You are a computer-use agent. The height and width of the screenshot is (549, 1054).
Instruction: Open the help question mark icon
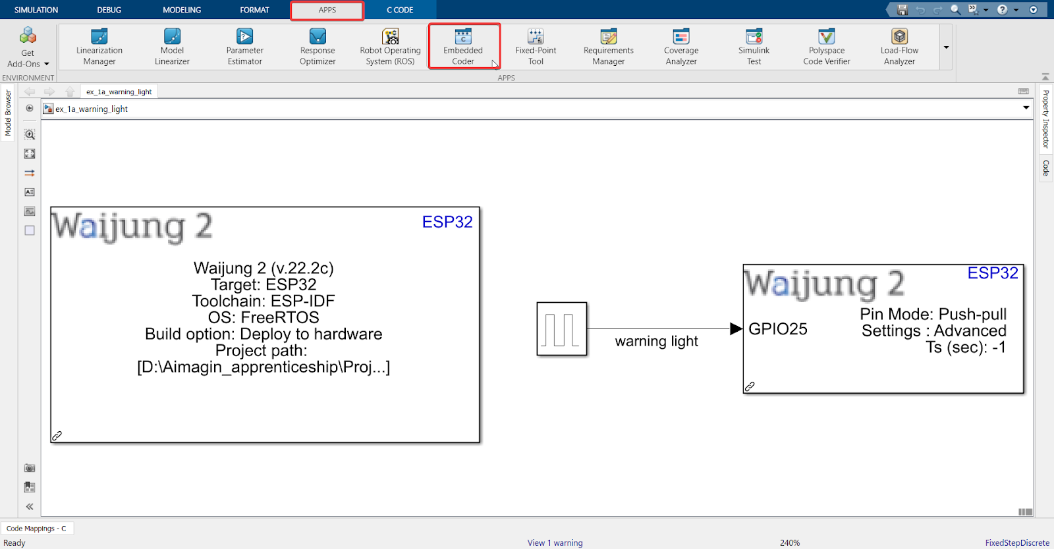pos(1002,10)
